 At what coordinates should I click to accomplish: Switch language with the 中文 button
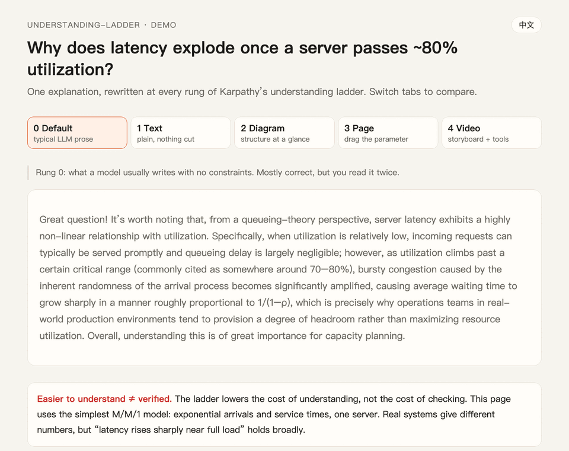click(x=526, y=25)
